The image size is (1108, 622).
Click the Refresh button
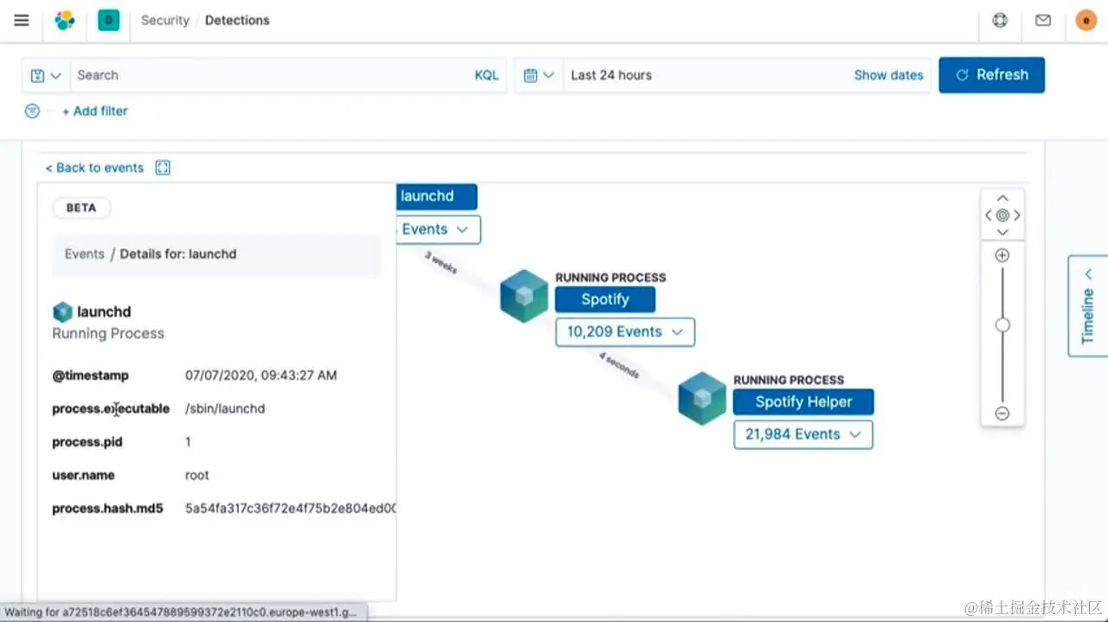coord(992,75)
